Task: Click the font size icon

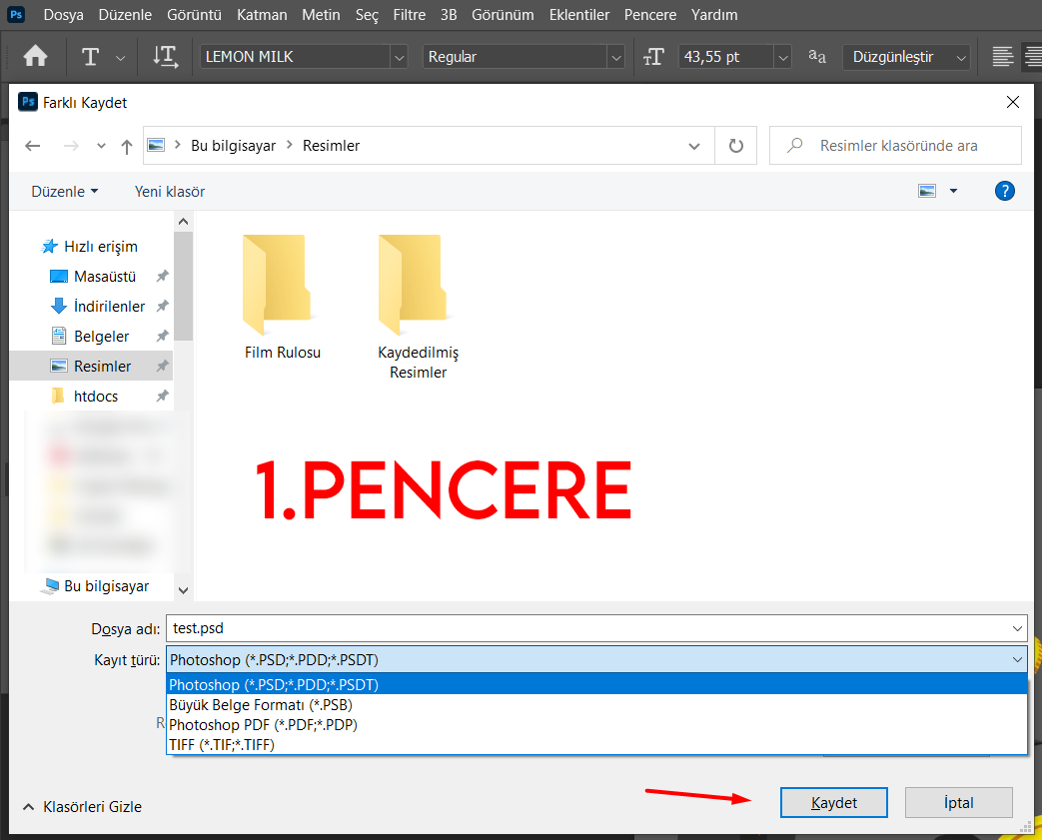Action: coord(653,57)
